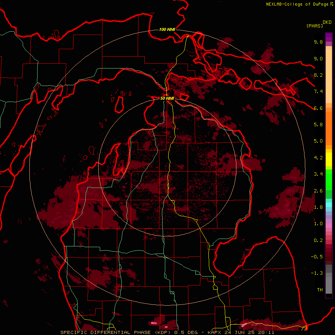
Task: Pick the yellow band of the color scale
Action: pos(329,159)
